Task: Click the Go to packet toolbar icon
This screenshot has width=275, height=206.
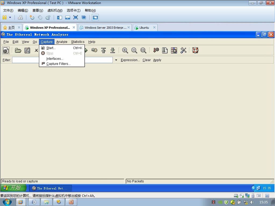Action: [94, 50]
